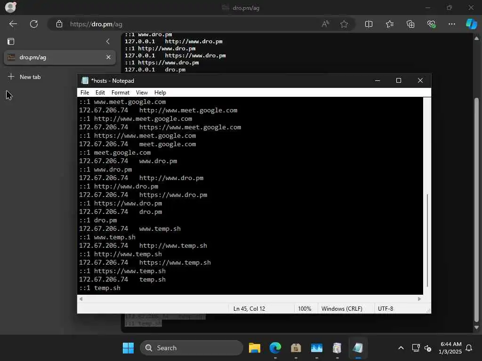
Task: Open the Edge profile avatar
Action: tap(11, 7)
